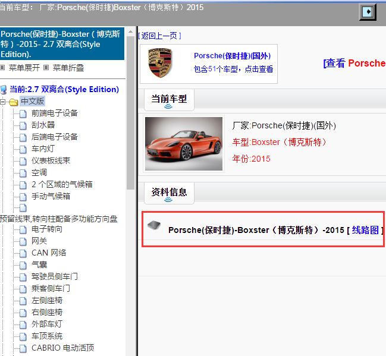Screen dimensions: 386x356
Task: Open the 刮水器 tree item
Action: [x=43, y=125]
